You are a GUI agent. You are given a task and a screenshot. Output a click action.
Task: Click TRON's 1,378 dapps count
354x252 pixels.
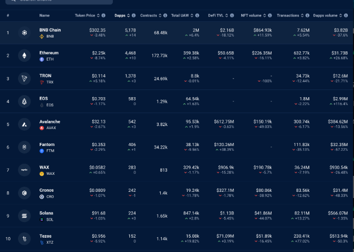click(130, 76)
